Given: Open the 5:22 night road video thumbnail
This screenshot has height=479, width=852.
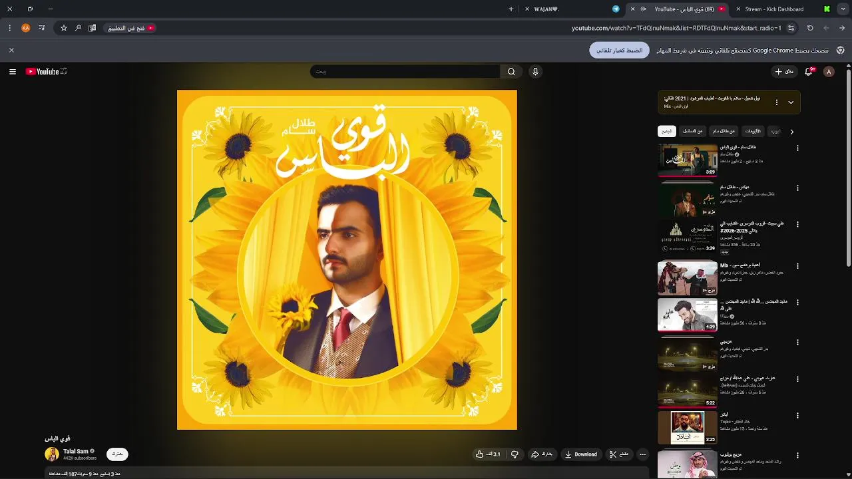Looking at the screenshot, I should (x=688, y=391).
